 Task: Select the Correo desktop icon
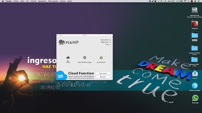(195, 73)
